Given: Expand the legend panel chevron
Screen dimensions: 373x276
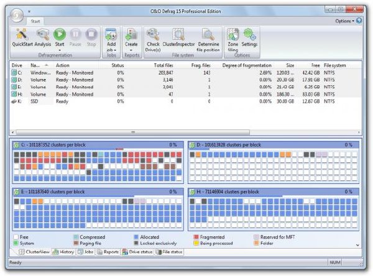Looking at the screenshot, I should point(357,245).
